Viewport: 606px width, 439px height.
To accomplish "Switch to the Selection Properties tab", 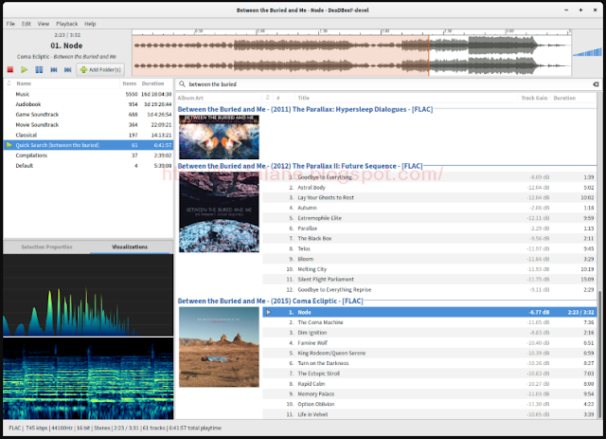I will click(46, 247).
